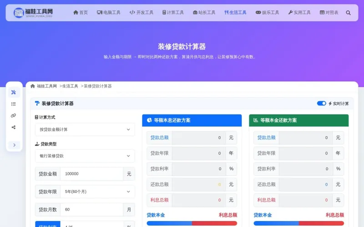Click 贷款年限 value in 等额本金 panel
Screen dimensions: 364x227
coord(305,153)
